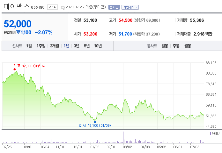Click the 하한가 37,200 text
This screenshot has width=222, height=153.
(x=146, y=34)
